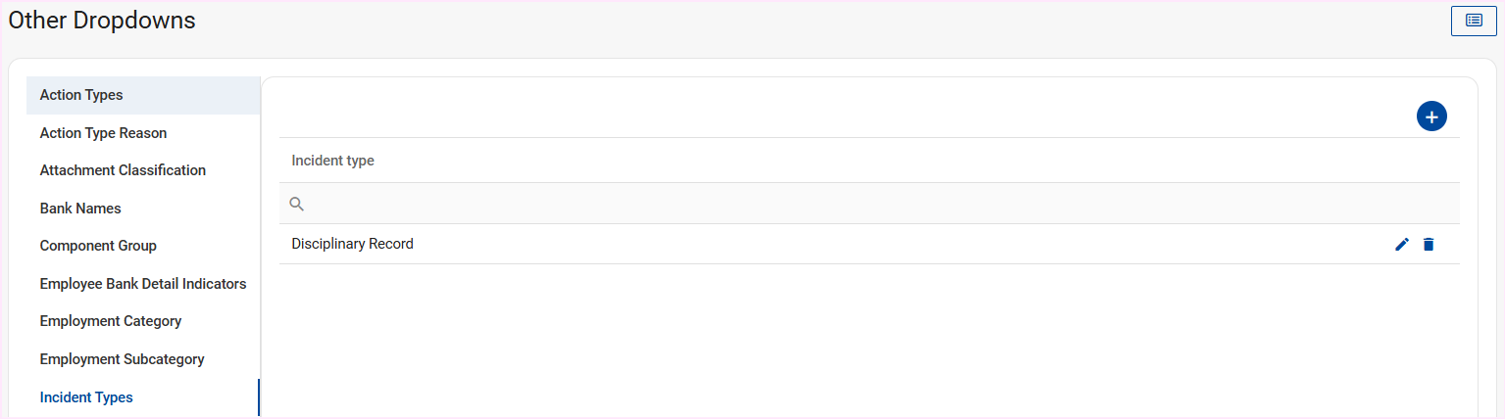Edit the Disciplinary Record entry
Screen dimensions: 1505x419
[x=1401, y=245]
